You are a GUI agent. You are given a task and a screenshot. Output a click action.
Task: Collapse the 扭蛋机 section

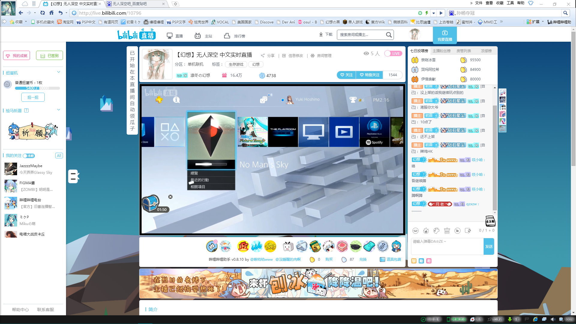pyautogui.click(x=59, y=72)
